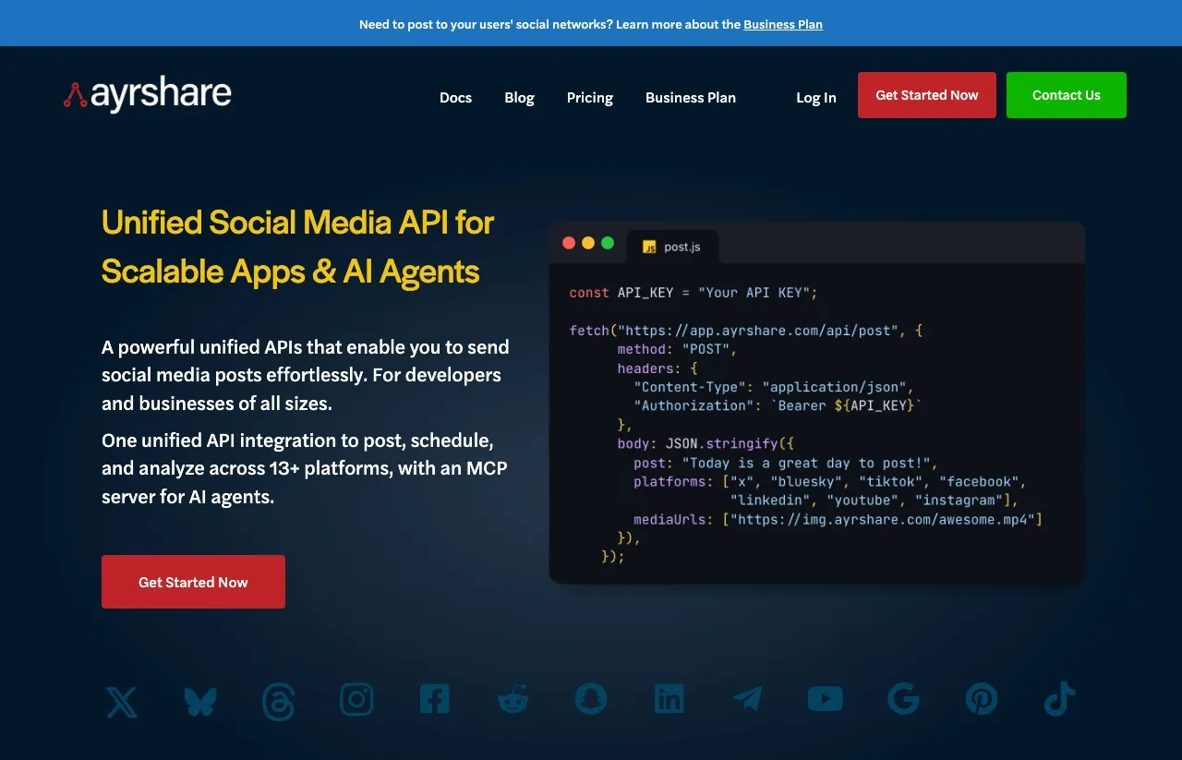
Task: Click the TikTok platform icon
Action: click(x=1059, y=699)
